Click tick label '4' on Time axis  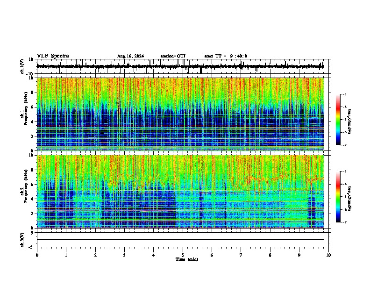coord(154,255)
